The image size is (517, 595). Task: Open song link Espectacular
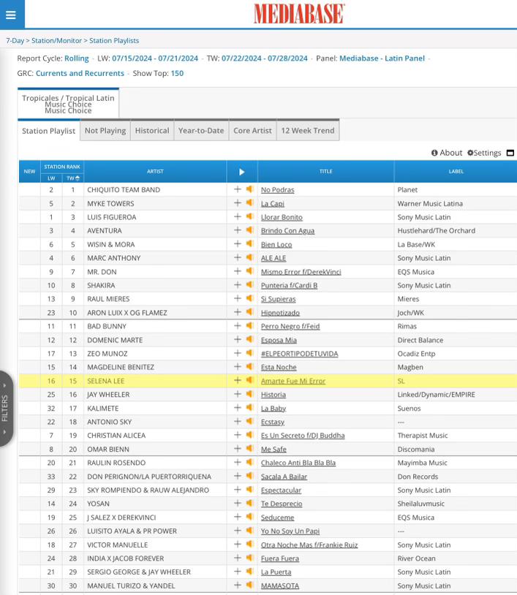pos(281,490)
